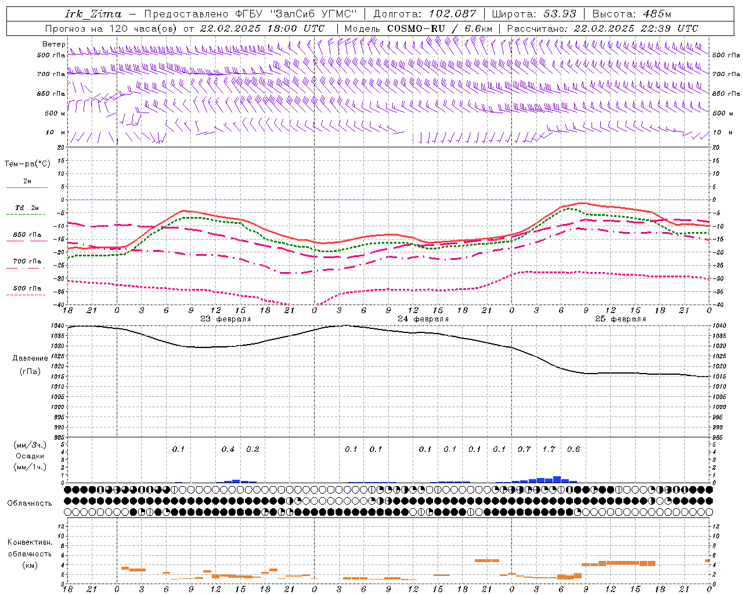Click the 'Осадки' precipitation label
The width and height of the screenshot is (743, 594).
(x=28, y=456)
